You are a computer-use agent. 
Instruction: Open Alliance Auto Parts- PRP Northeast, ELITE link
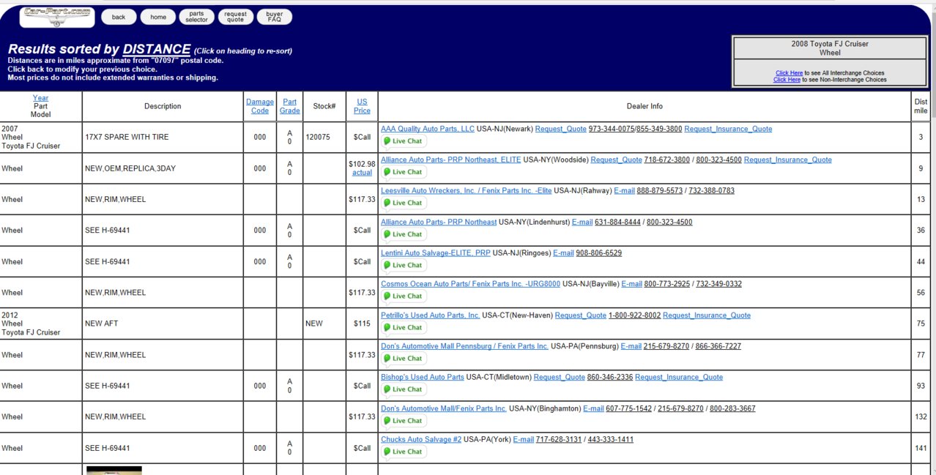coord(450,160)
